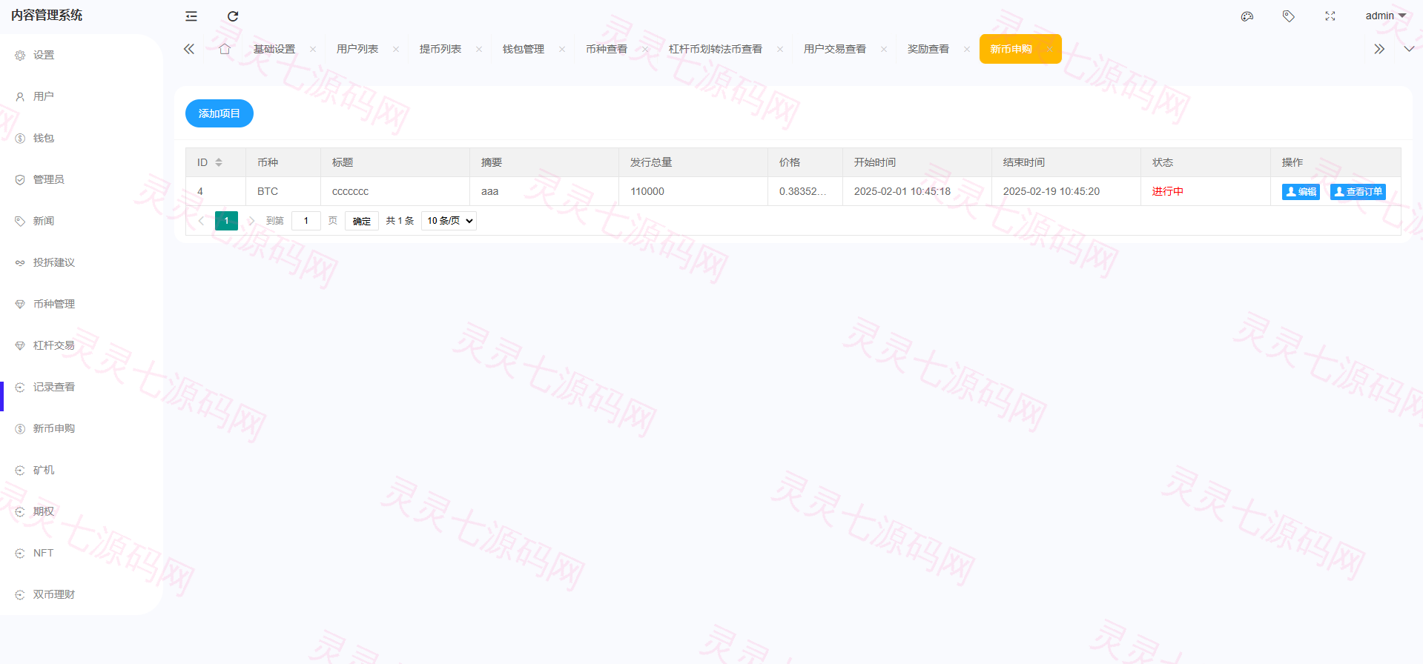Edit the BTC project row
This screenshot has width=1423, height=664.
point(1301,192)
